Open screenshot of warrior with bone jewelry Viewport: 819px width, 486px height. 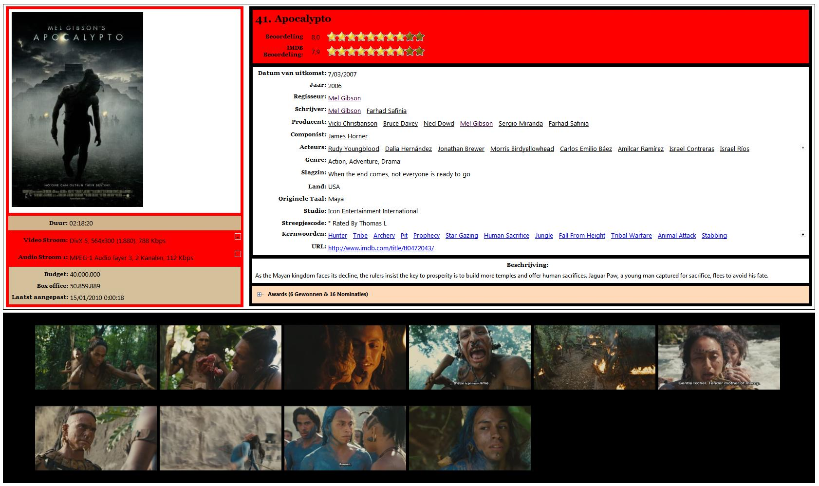tap(96, 438)
